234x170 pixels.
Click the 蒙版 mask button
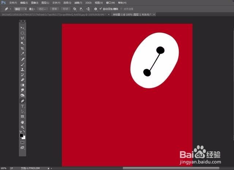click(x=54, y=9)
